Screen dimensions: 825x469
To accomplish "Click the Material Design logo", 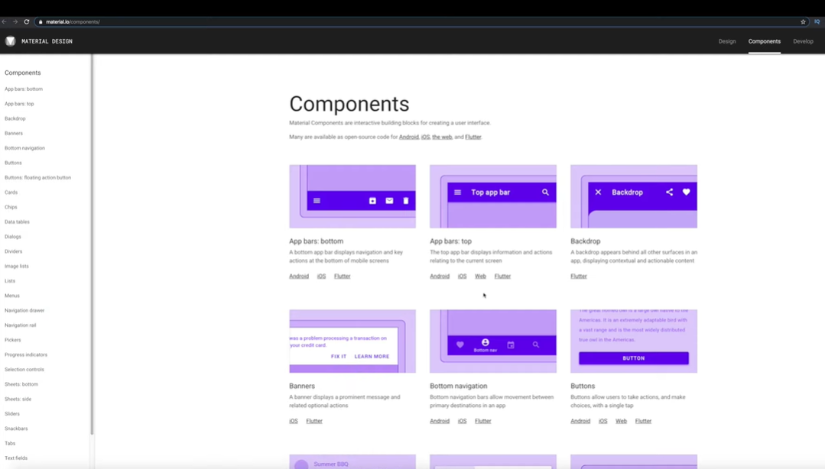I will (10, 41).
